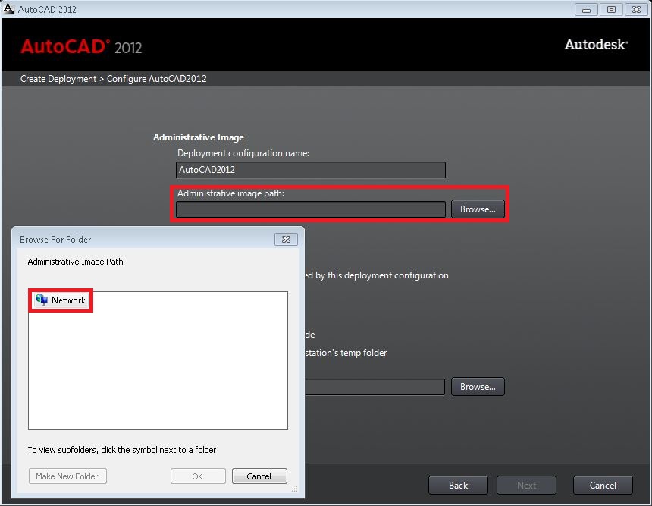
Task: Click the lower path field beside second Browse
Action: [x=375, y=387]
